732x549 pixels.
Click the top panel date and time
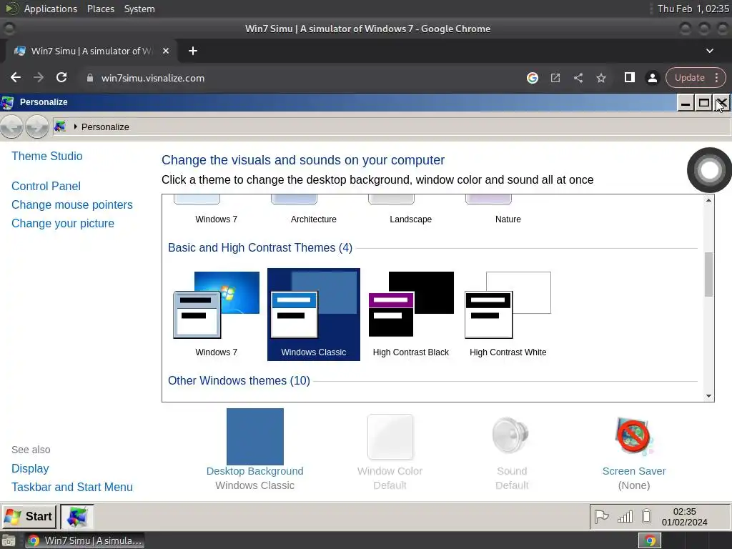(693, 9)
